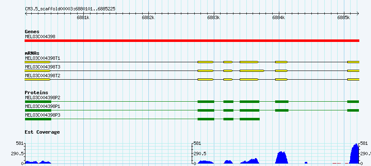The height and width of the screenshot is (166, 371).
Task: Select the Est Coverage track heading
Action: click(x=42, y=132)
